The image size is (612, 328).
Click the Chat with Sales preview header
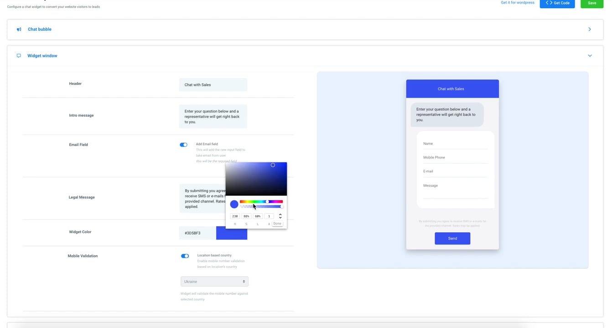[x=452, y=89]
